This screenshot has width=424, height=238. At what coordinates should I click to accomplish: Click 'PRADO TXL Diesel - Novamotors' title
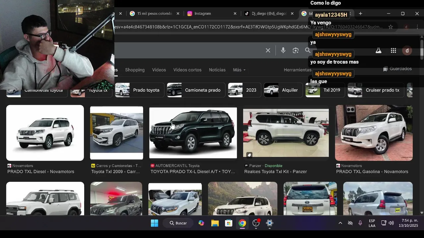[x=41, y=172]
